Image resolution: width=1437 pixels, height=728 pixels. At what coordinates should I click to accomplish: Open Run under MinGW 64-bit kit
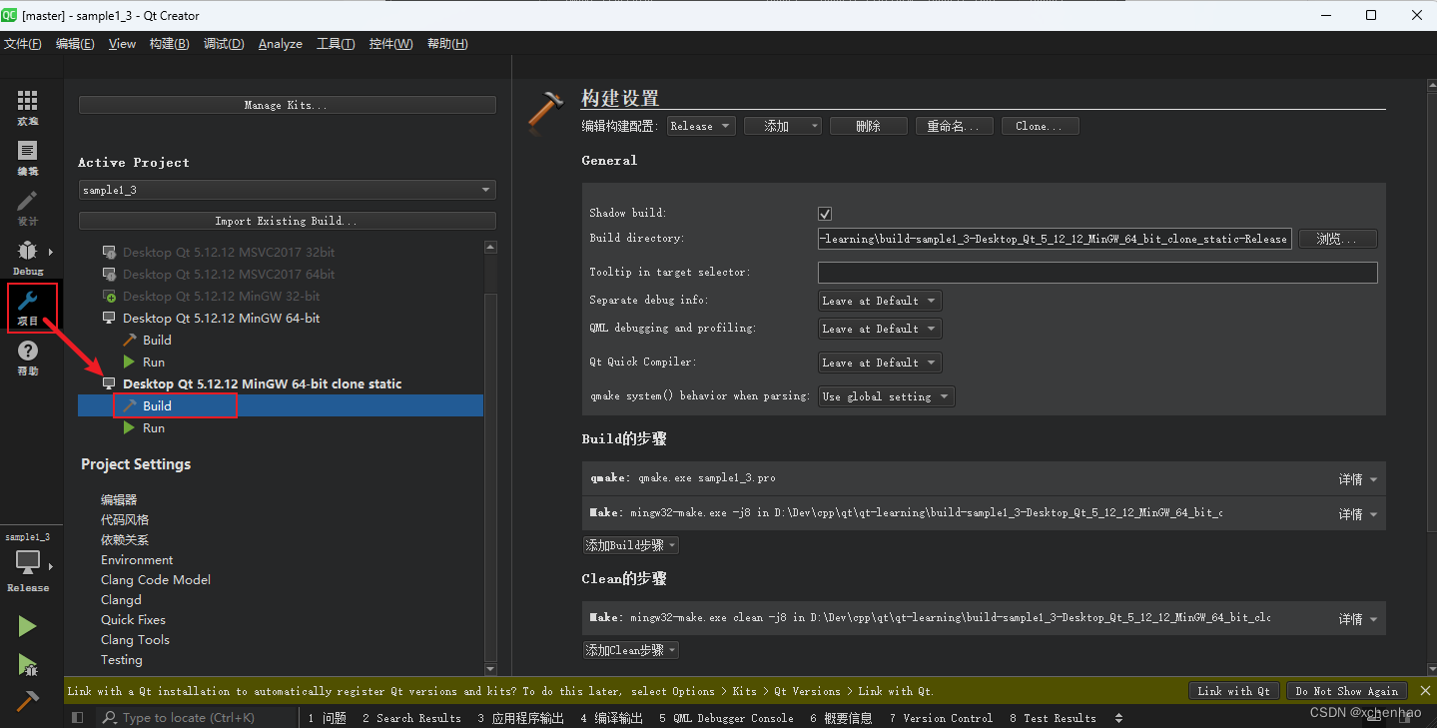tap(153, 363)
